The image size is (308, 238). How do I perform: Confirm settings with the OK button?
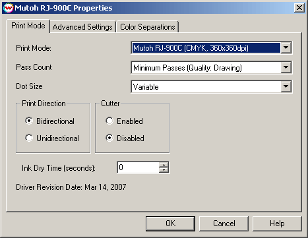click(170, 223)
